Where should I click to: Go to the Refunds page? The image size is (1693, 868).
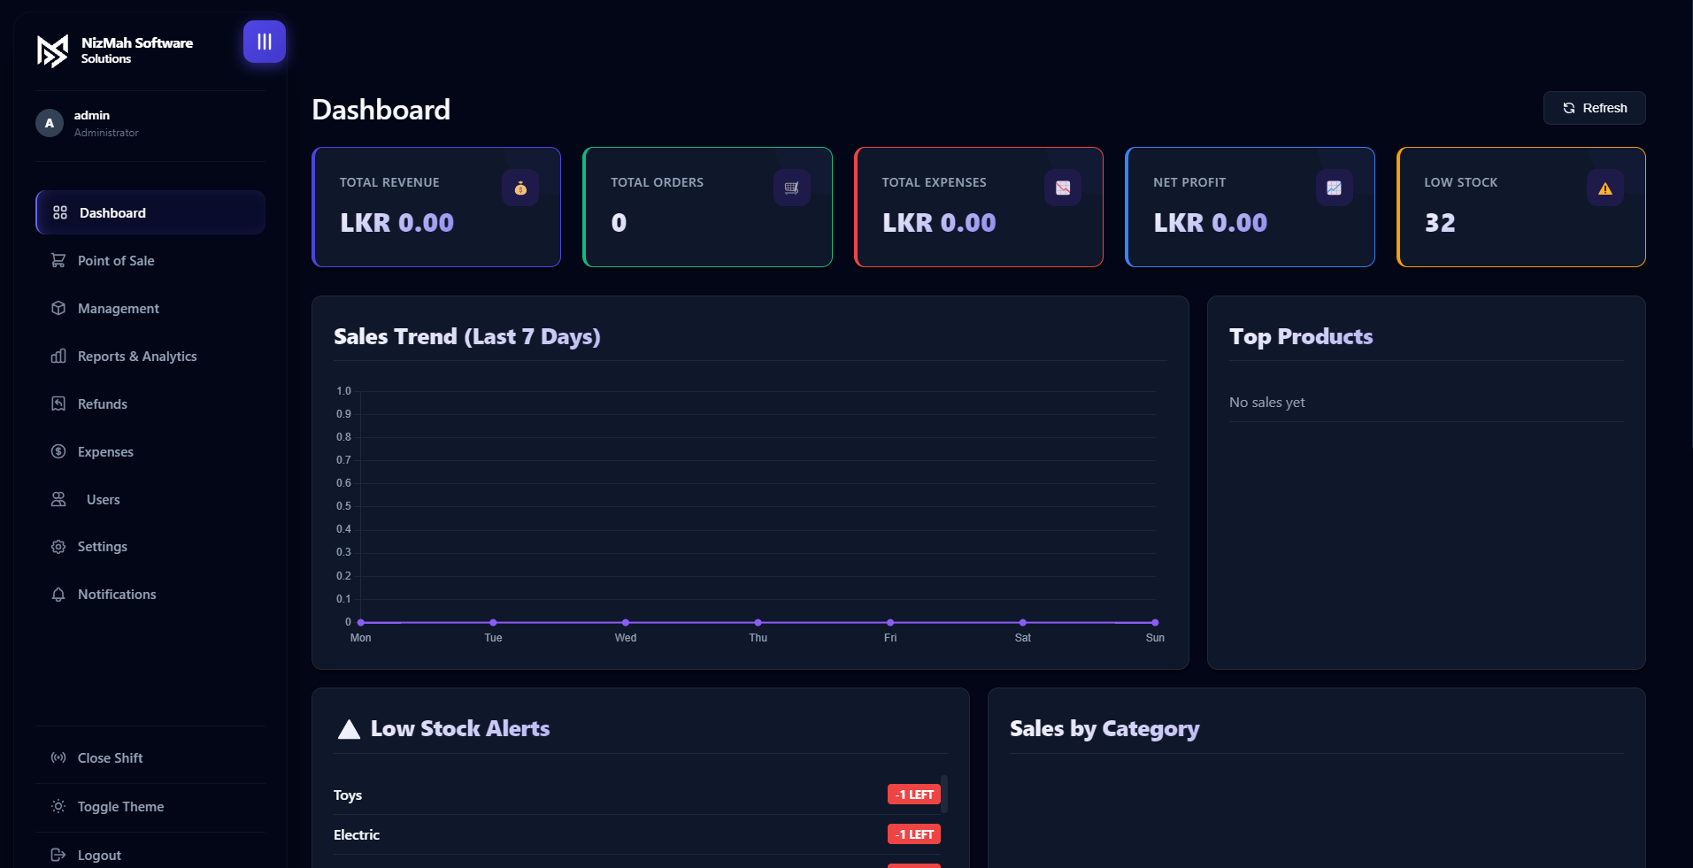[103, 404]
